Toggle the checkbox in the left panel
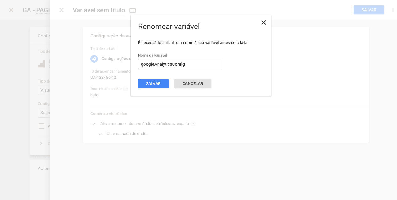397x200 pixels. point(41,126)
